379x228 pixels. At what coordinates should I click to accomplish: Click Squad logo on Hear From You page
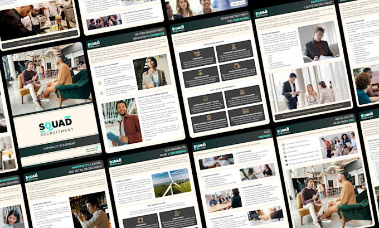click(x=283, y=131)
